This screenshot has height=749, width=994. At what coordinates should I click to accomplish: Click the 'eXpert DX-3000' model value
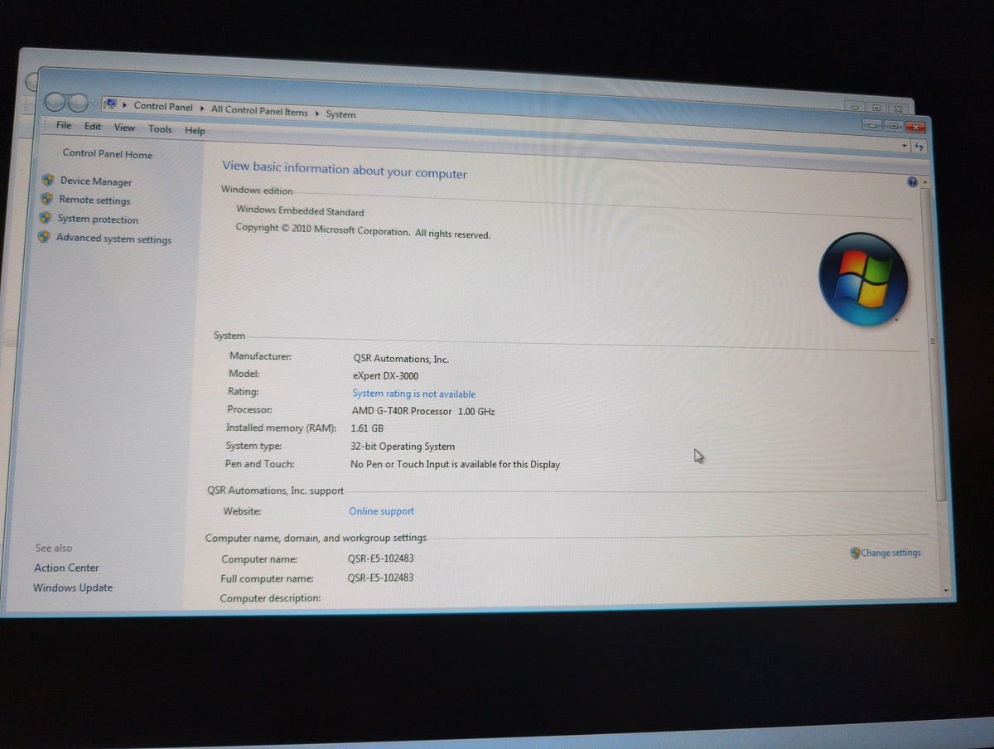coord(385,376)
